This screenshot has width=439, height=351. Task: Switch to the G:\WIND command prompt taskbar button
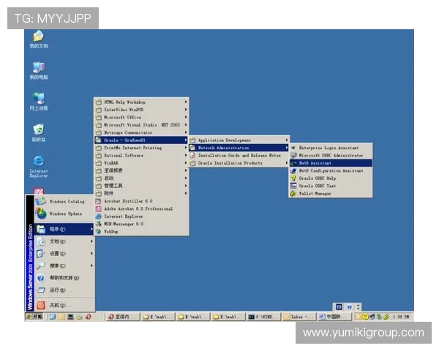click(263, 317)
